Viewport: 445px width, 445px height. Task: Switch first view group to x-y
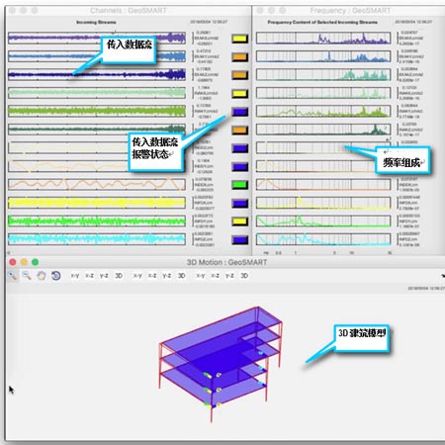(x=75, y=276)
